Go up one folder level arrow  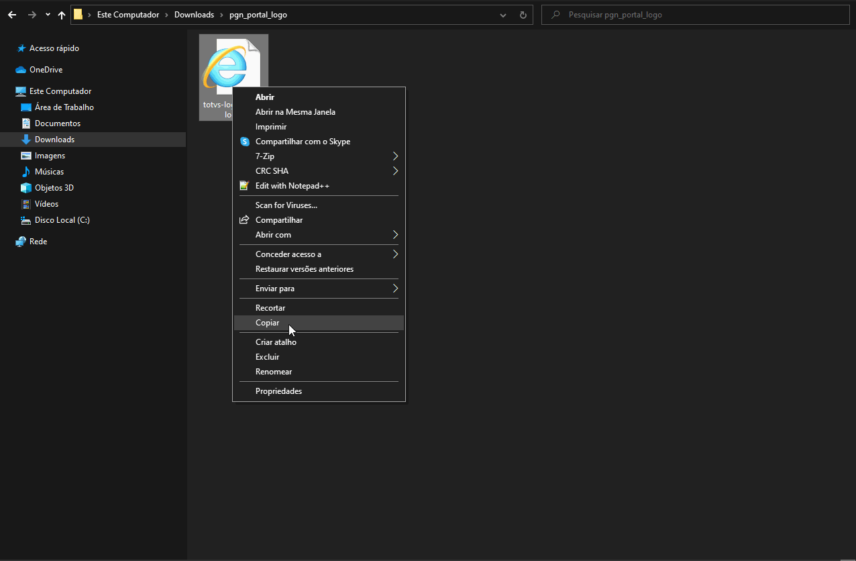pos(62,15)
